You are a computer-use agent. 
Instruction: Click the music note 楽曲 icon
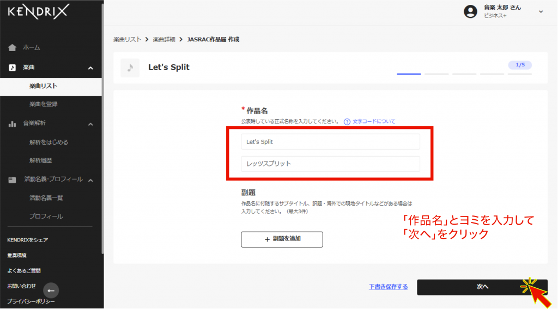13,67
